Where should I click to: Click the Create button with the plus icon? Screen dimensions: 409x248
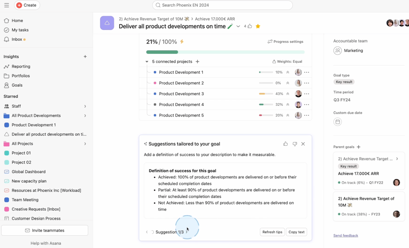(x=27, y=5)
